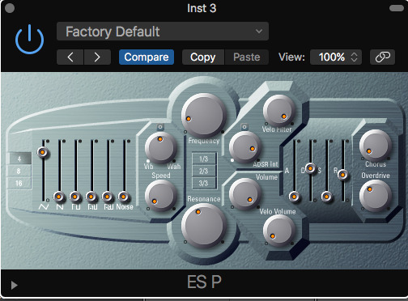This screenshot has width=408, height=301.
Task: Click the sawtooth wave level slider handle
Action: coord(59,197)
